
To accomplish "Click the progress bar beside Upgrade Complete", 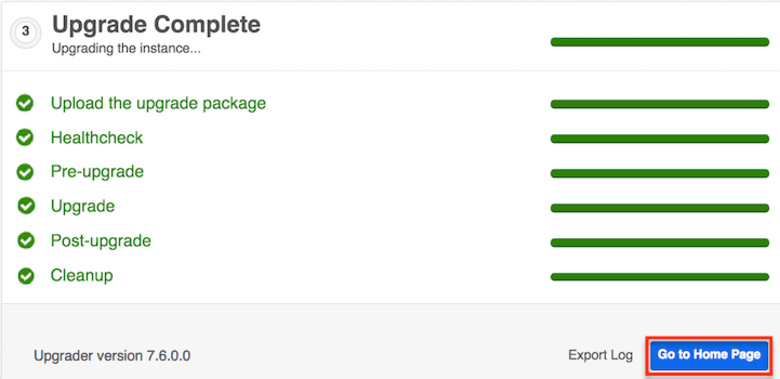I will pyautogui.click(x=659, y=42).
